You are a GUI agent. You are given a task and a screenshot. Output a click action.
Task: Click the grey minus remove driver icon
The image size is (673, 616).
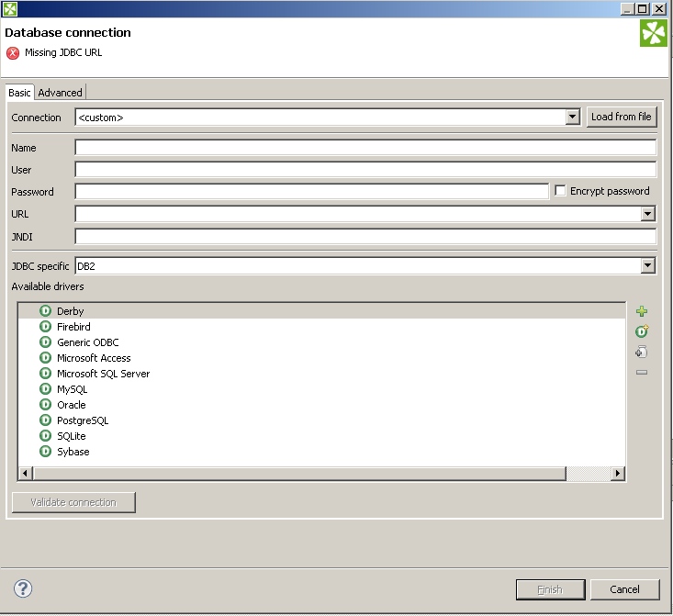642,372
